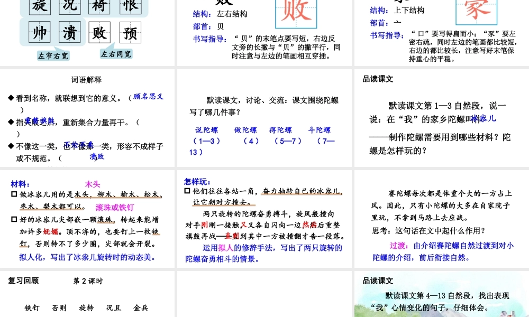Click the text 左右结构
This screenshot has height=317, width=529.
[x=232, y=14]
